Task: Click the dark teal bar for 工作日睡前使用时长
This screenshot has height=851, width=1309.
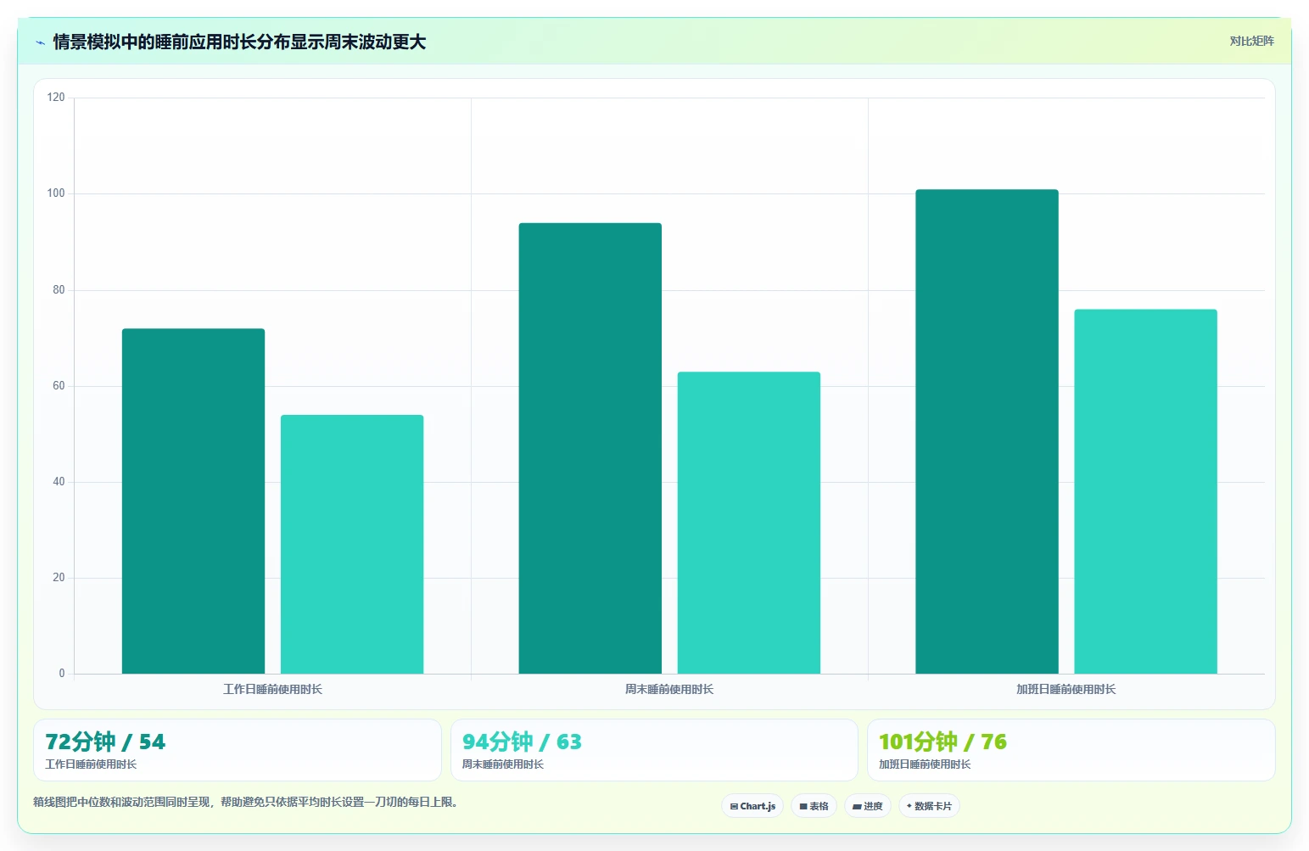Action: [x=193, y=501]
